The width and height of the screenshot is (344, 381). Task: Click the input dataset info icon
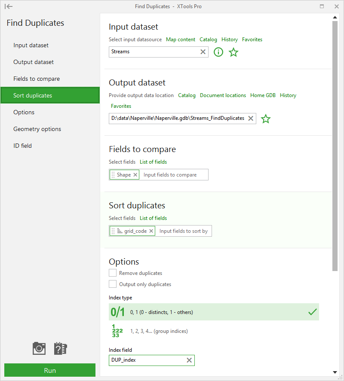[x=218, y=52]
